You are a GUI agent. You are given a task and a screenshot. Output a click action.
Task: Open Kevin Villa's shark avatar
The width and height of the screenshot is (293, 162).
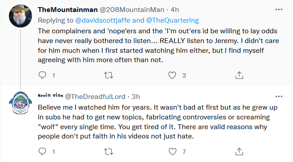pos(20,103)
